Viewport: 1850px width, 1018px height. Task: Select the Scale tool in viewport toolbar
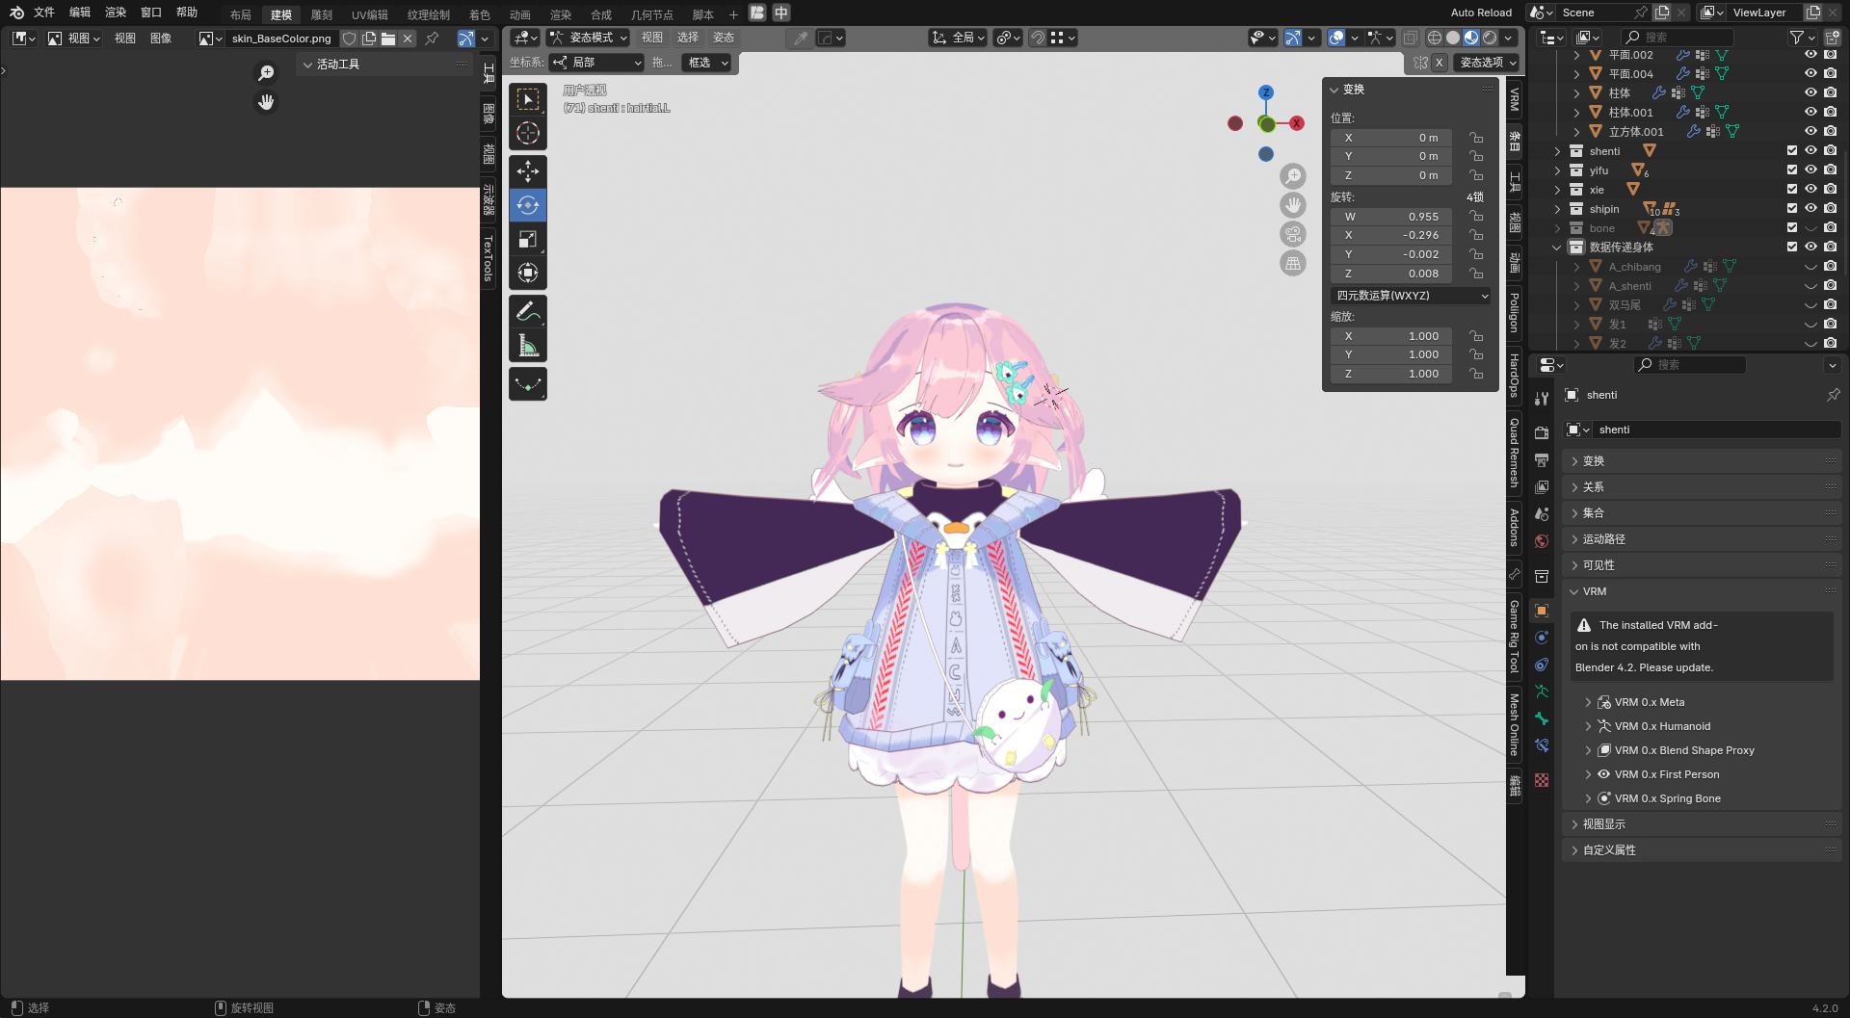[527, 239]
